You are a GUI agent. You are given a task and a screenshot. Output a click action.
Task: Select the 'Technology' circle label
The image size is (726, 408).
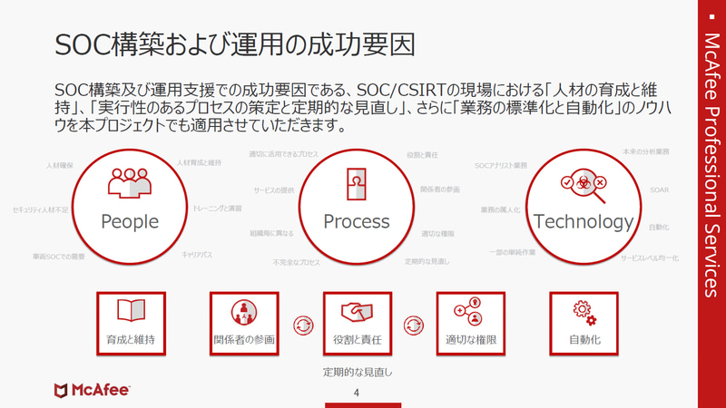point(584,221)
